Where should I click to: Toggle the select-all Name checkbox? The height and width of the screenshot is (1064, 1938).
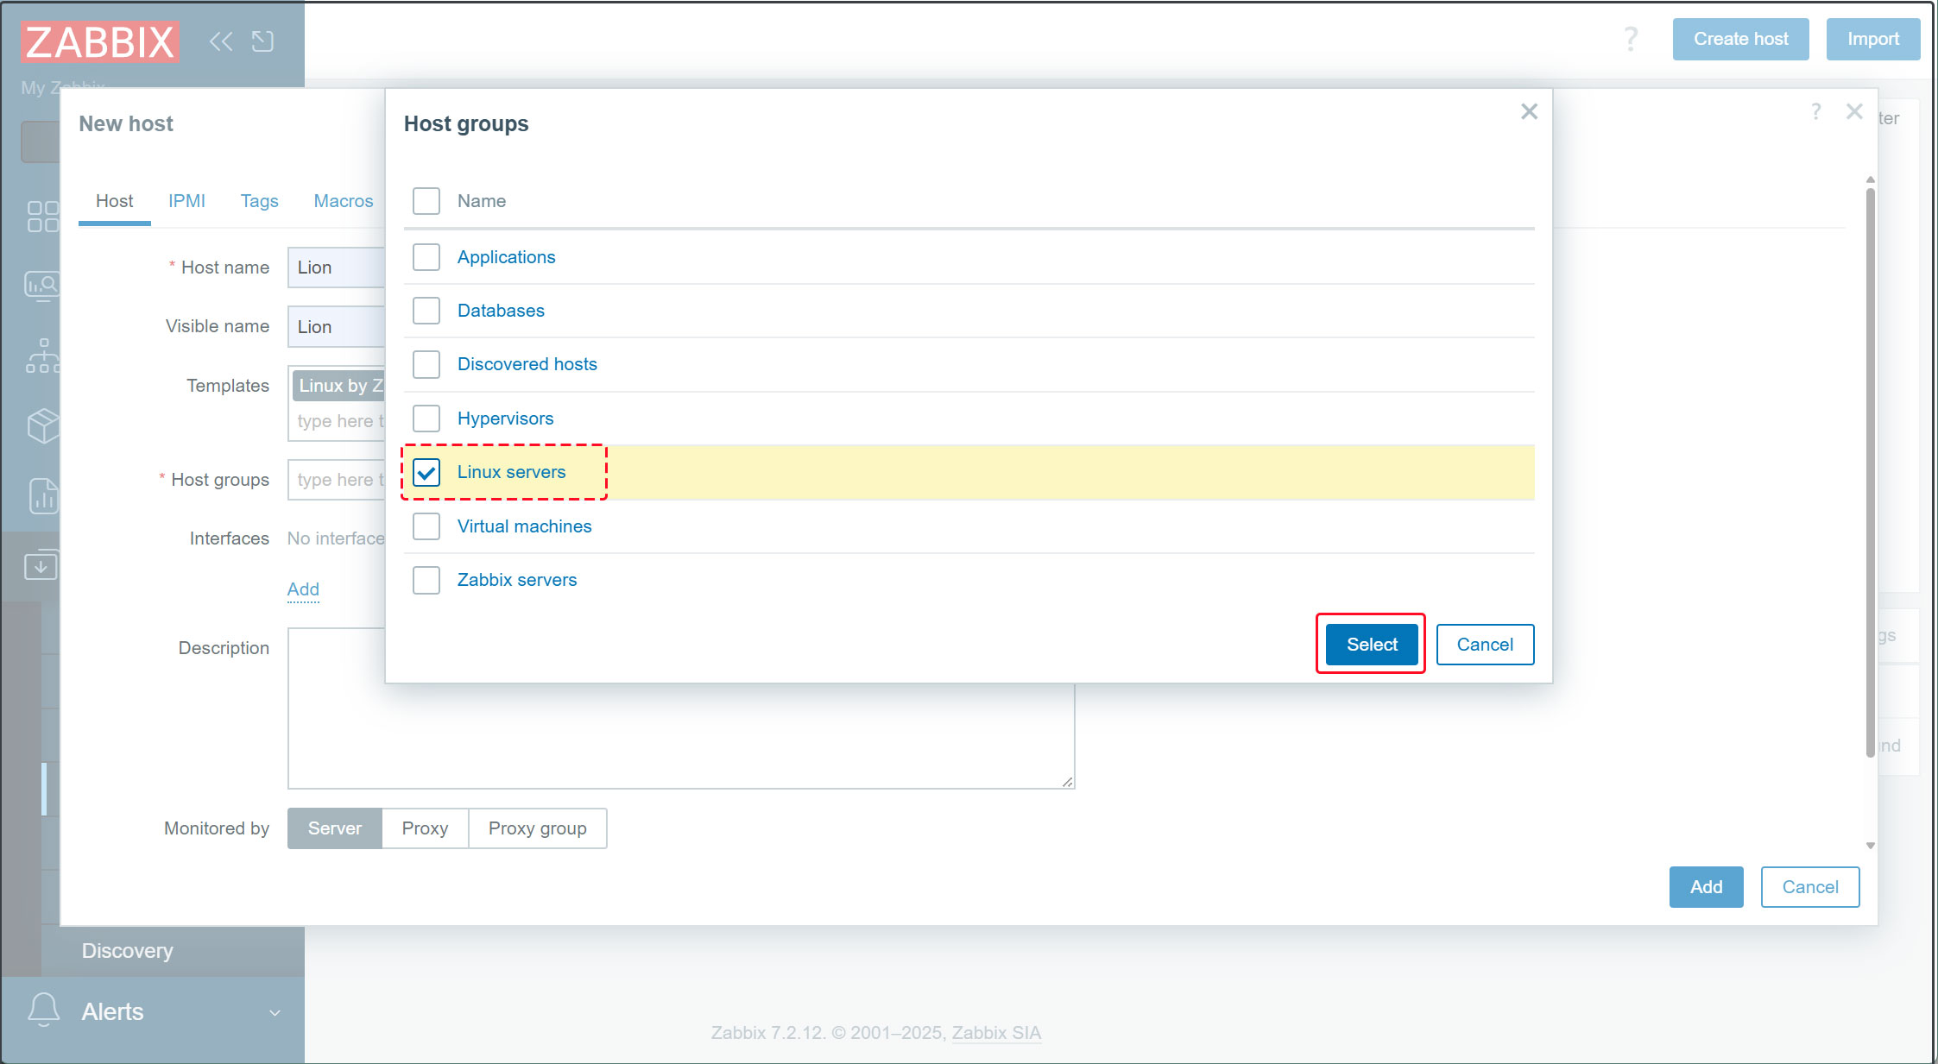pos(426,201)
